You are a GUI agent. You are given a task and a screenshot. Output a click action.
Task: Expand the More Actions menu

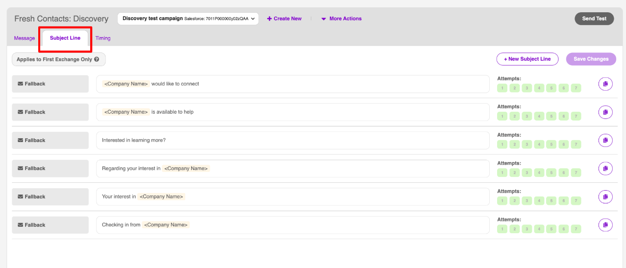pos(341,19)
